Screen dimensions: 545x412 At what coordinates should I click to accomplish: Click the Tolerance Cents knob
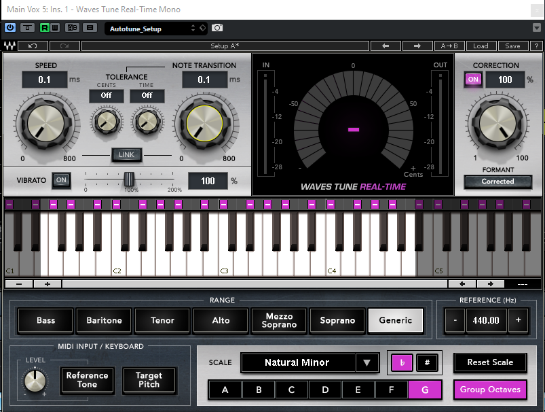(x=107, y=122)
